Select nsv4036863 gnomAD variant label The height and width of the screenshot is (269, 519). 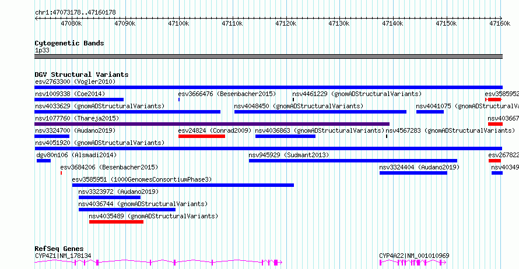[x=320, y=130]
